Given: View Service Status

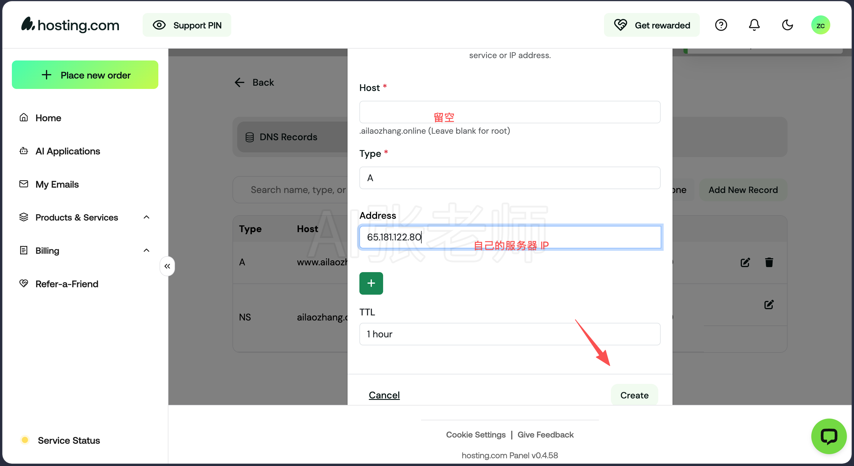Looking at the screenshot, I should pyautogui.click(x=68, y=440).
